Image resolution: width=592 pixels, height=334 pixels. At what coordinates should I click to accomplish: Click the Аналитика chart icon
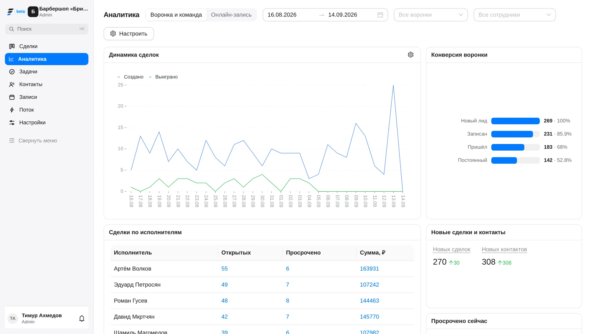coord(11,59)
